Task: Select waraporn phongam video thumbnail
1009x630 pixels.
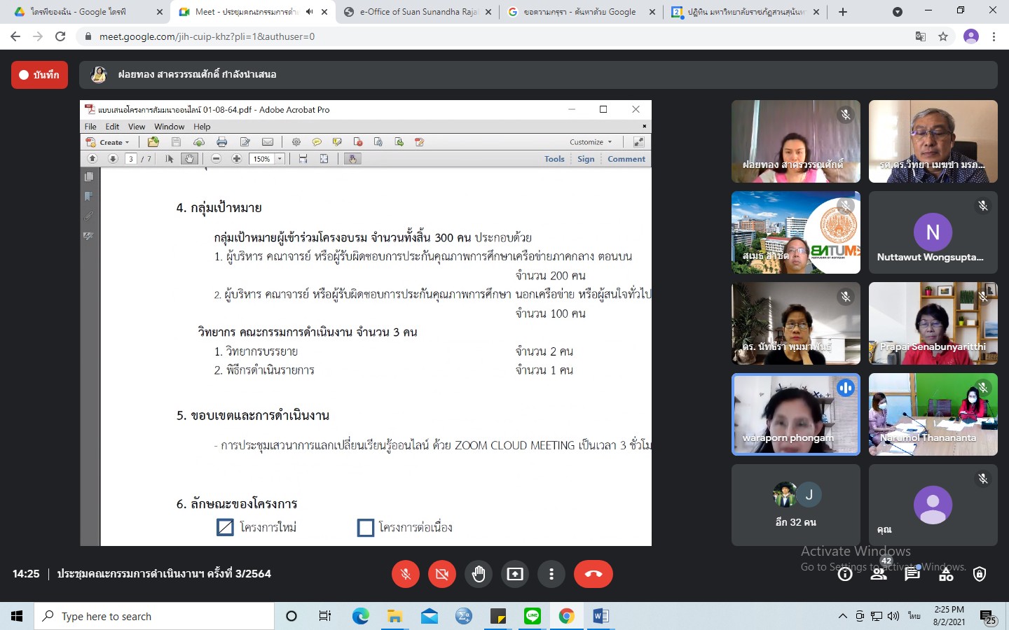Action: tap(795, 414)
